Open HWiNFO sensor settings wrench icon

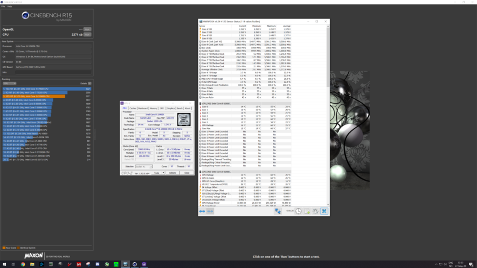click(315, 211)
